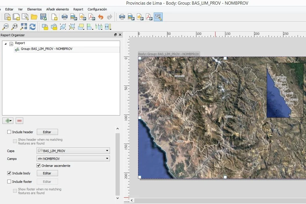Click the Duplicate Layout icon

16,17
